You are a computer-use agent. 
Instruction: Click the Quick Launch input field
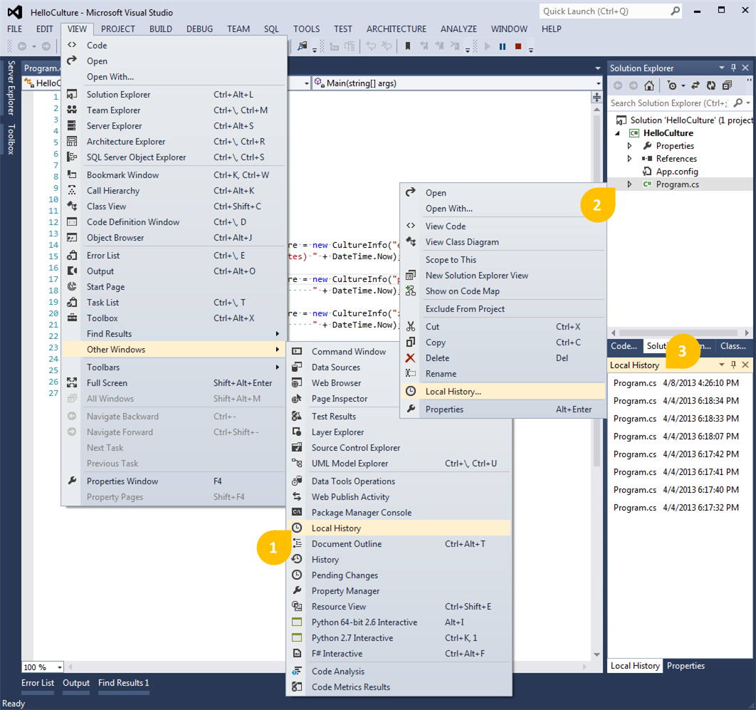(x=605, y=11)
